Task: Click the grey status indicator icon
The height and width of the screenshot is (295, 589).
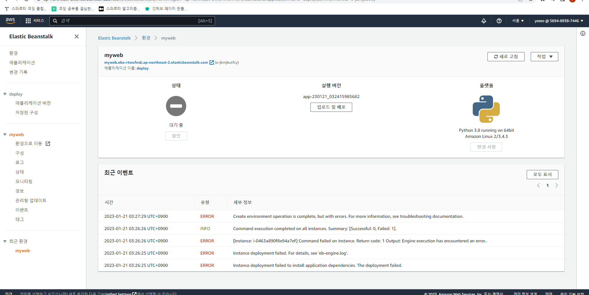Action: click(176, 106)
